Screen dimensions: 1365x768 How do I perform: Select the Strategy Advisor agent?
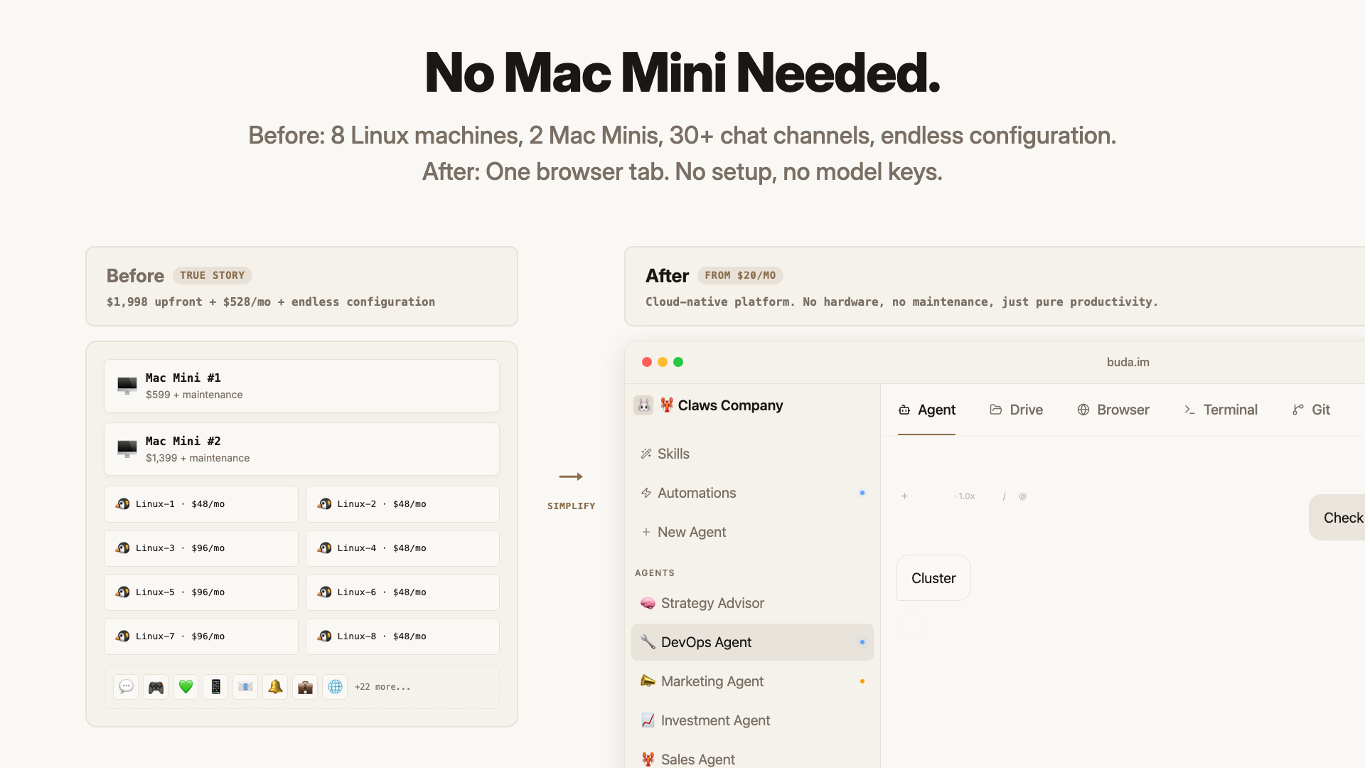pyautogui.click(x=712, y=603)
